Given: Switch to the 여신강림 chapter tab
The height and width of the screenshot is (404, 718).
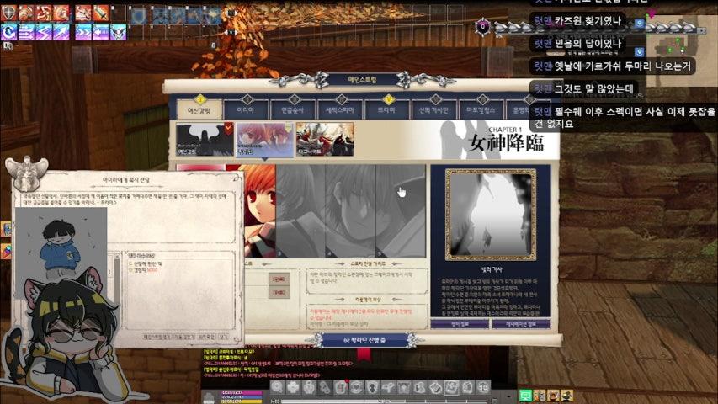Looking at the screenshot, I should pos(199,110).
